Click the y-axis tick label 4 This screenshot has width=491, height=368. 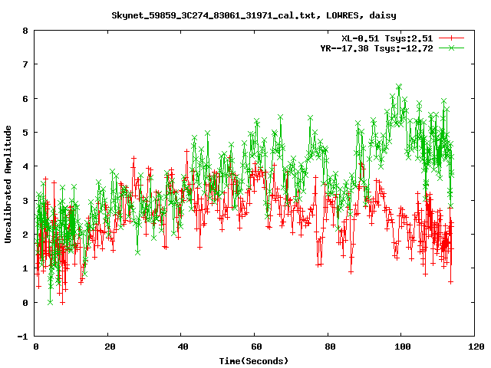click(x=25, y=166)
